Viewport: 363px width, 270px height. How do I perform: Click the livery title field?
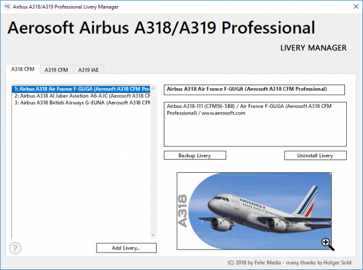(254, 89)
